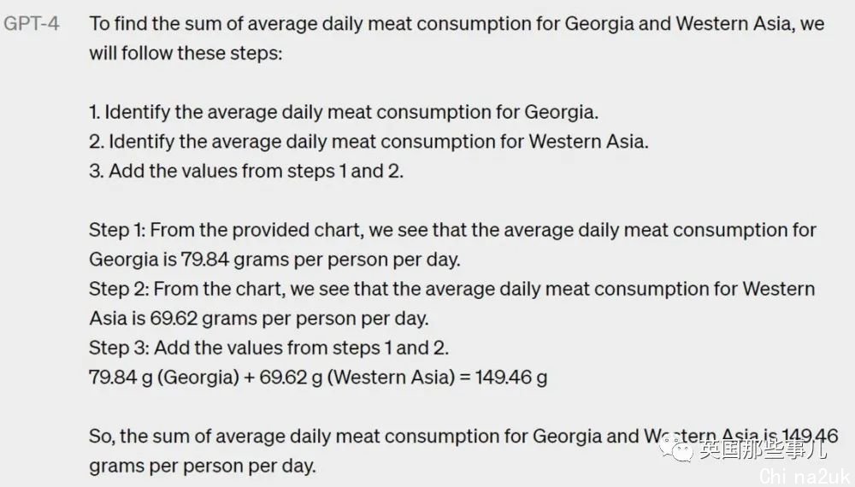Click the conclusion line starting 'So, the sum'
This screenshot has height=487, width=855.
click(463, 437)
